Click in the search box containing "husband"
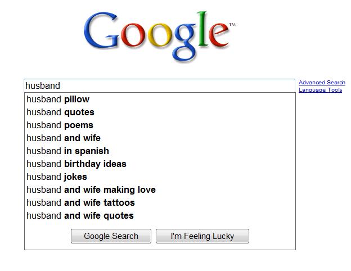The image size is (351, 271). pyautogui.click(x=159, y=86)
